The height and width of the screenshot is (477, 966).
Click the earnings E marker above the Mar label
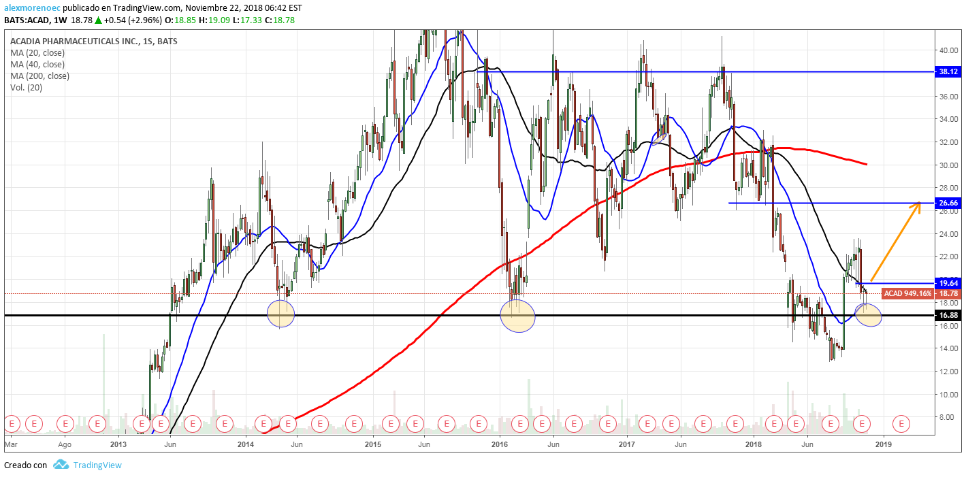point(11,423)
